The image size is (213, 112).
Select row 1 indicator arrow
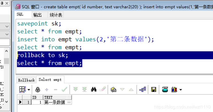tap(20, 102)
